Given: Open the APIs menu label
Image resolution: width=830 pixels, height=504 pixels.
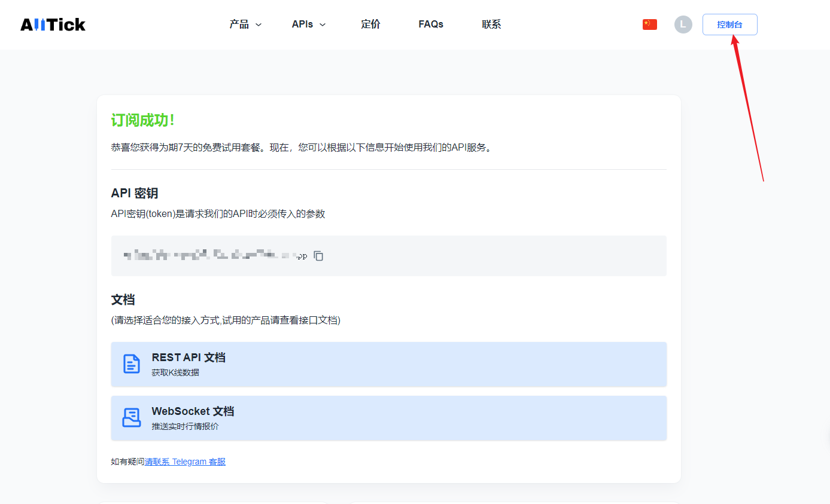Looking at the screenshot, I should click(x=302, y=25).
